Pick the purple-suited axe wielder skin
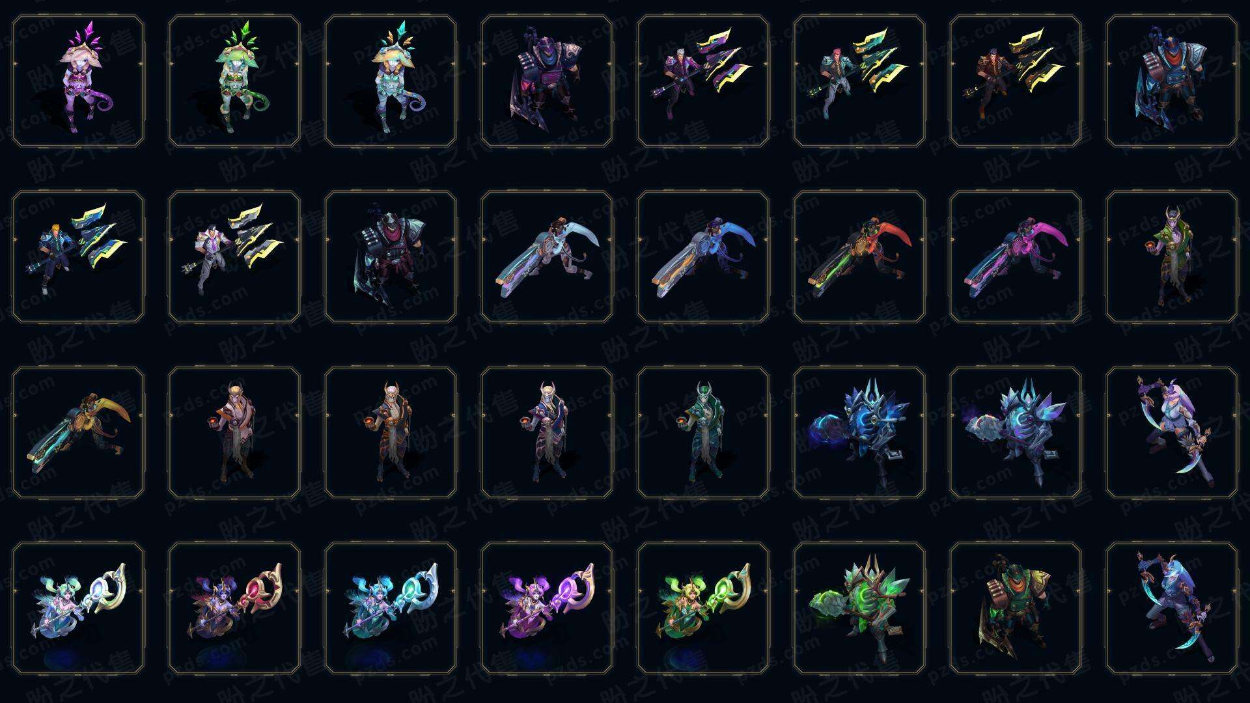Viewport: 1250px width, 703px height. tap(703, 81)
